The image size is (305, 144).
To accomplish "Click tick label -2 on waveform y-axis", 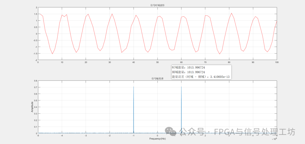I will point(36,60).
